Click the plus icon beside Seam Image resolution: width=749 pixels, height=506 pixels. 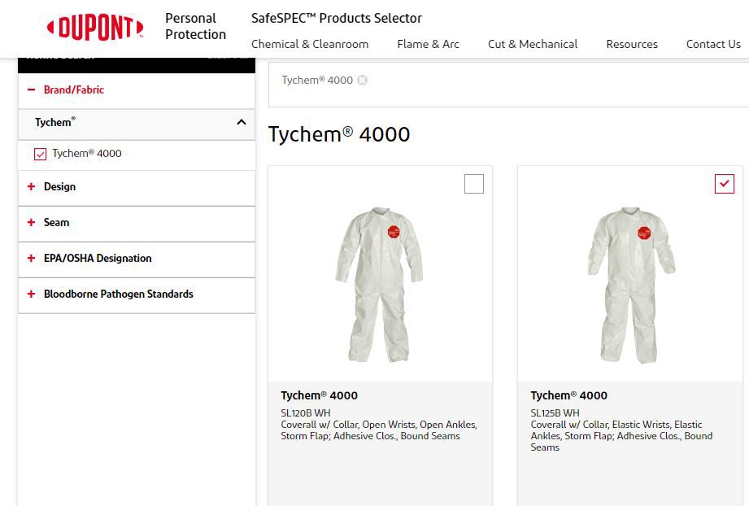pyautogui.click(x=31, y=223)
